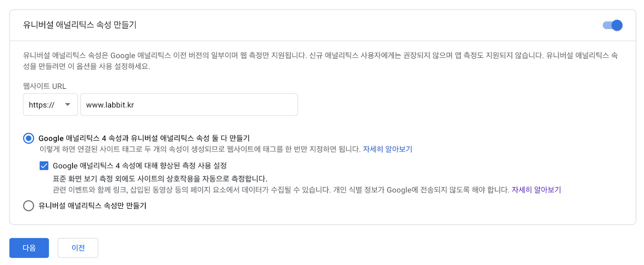
Task: Click the 웹사이트 URL field label
Action: click(x=44, y=86)
